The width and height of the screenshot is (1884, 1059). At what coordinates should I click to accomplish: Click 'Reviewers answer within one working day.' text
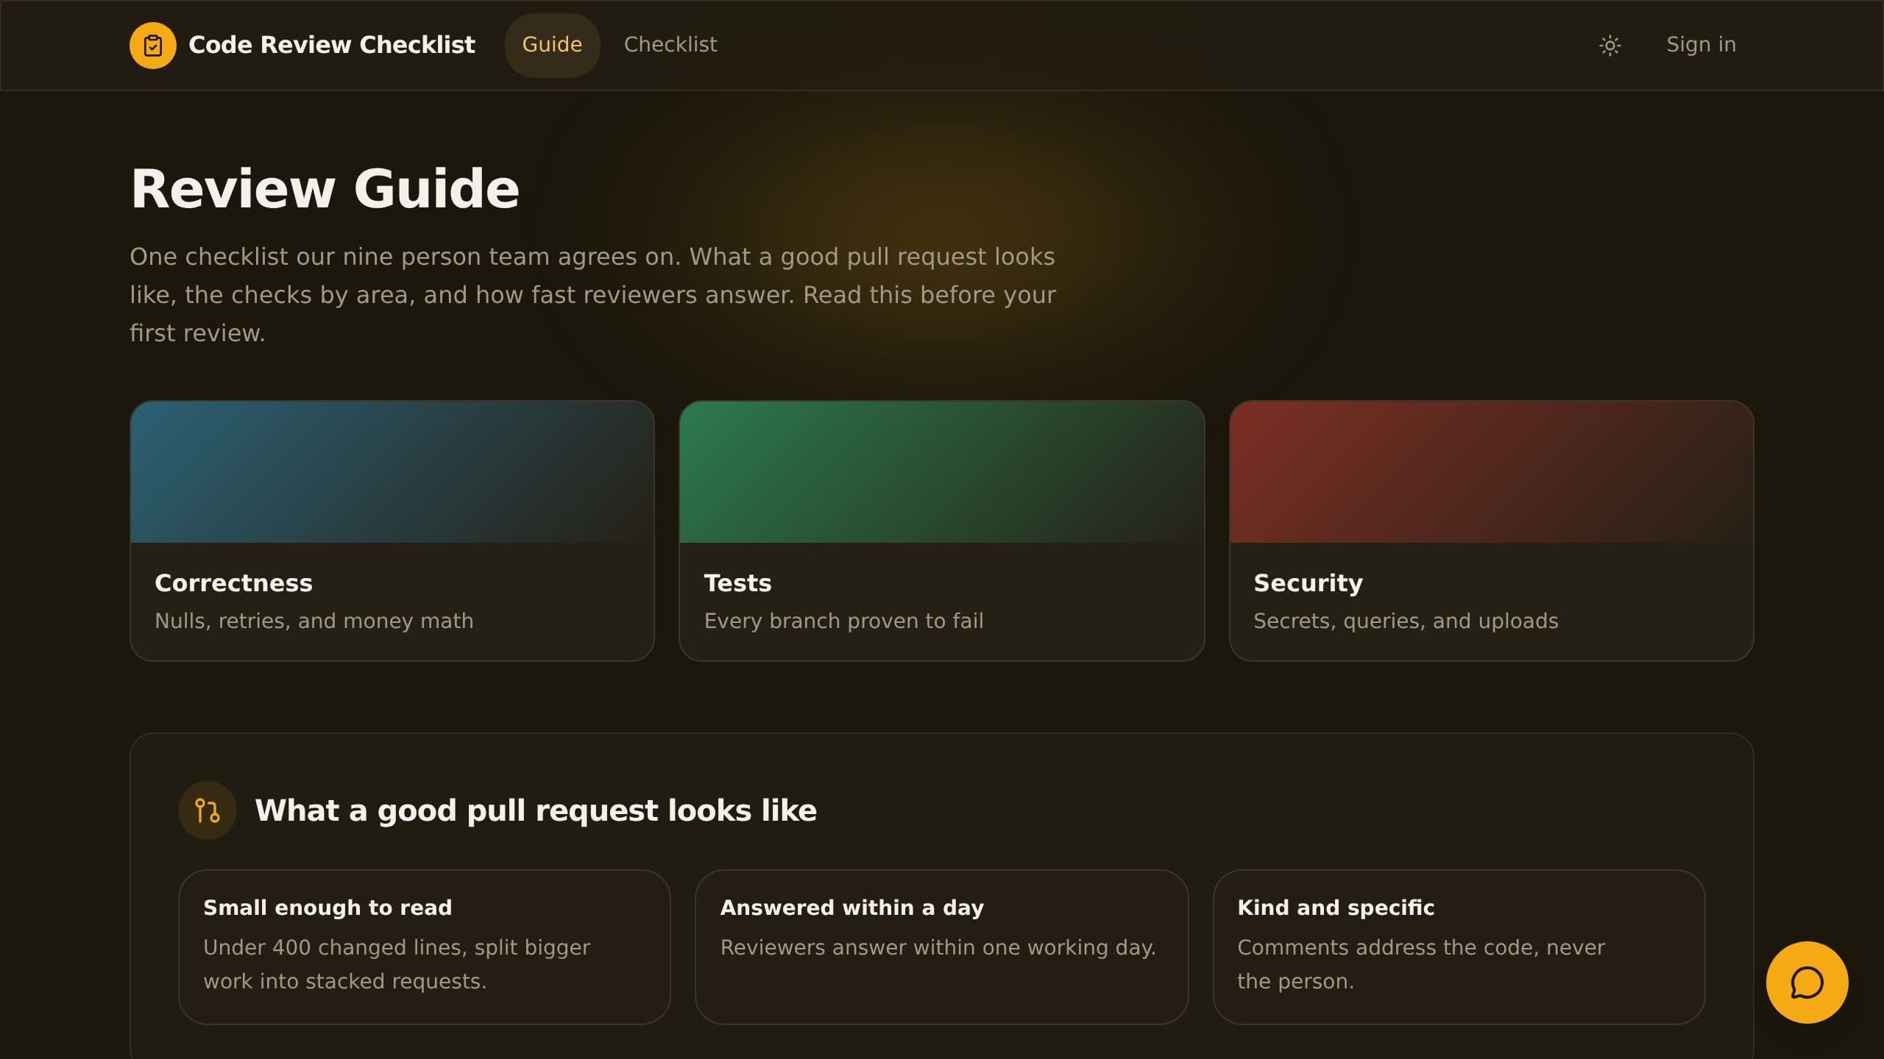[x=938, y=947]
